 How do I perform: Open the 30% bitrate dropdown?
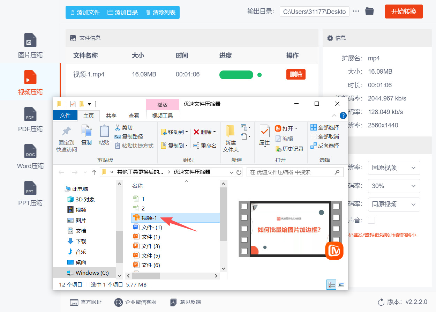coord(394,186)
